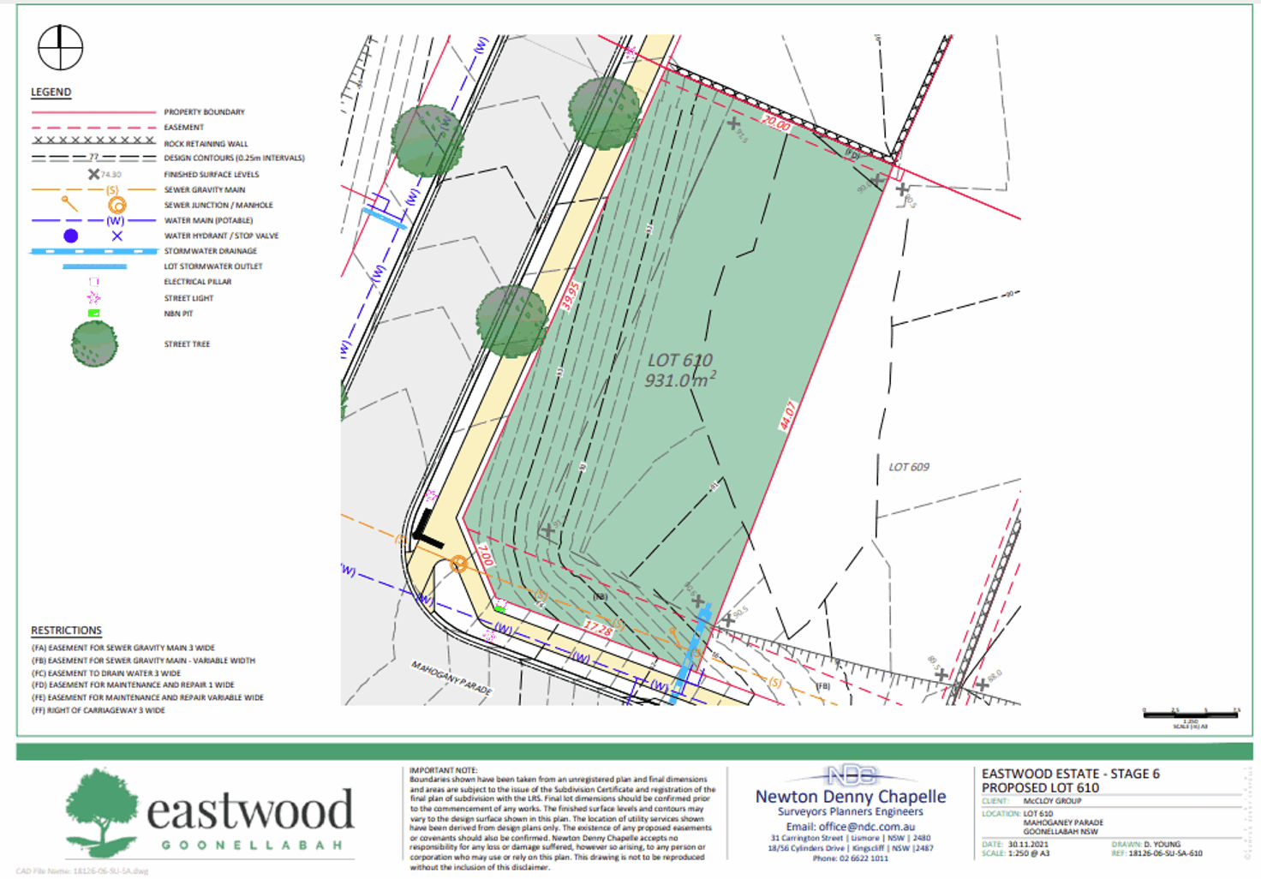Select the (FF) right of carriageway restriction
This screenshot has width=1261, height=879.
coord(99,710)
